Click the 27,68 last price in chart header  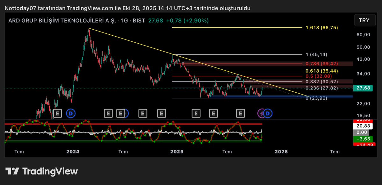click(x=156, y=21)
